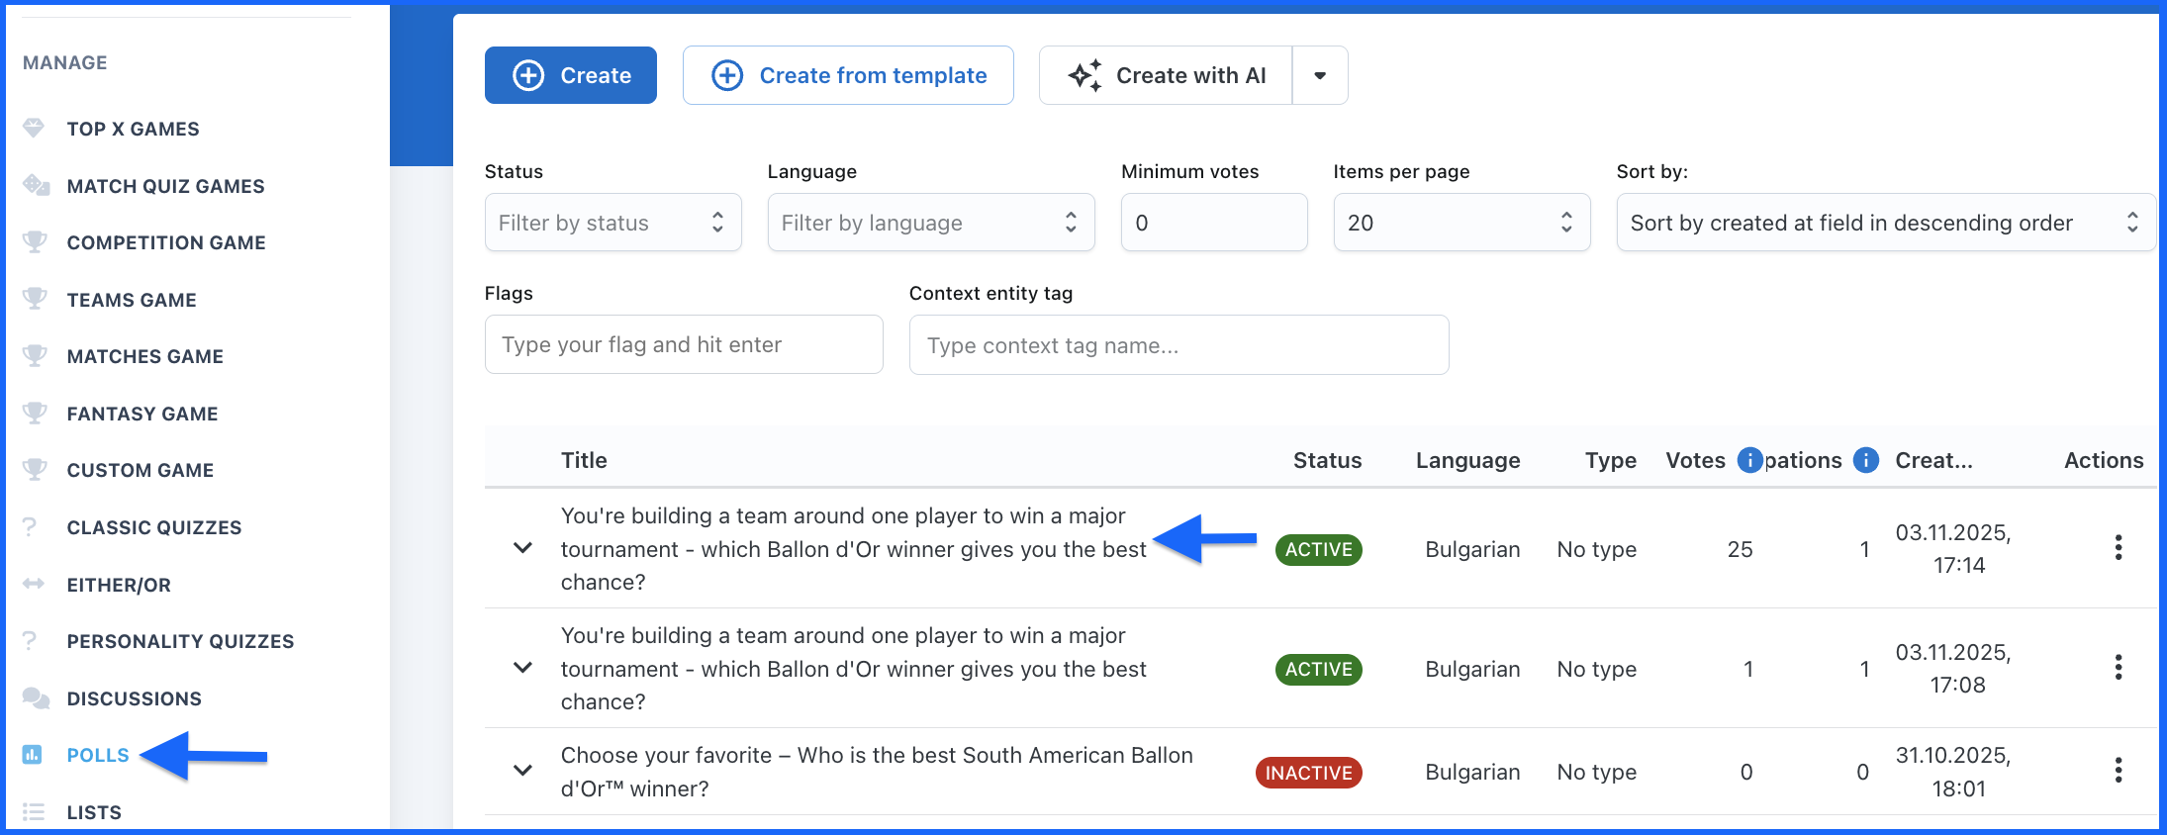
Task: Open the Sort by dropdown
Action: tap(1884, 223)
